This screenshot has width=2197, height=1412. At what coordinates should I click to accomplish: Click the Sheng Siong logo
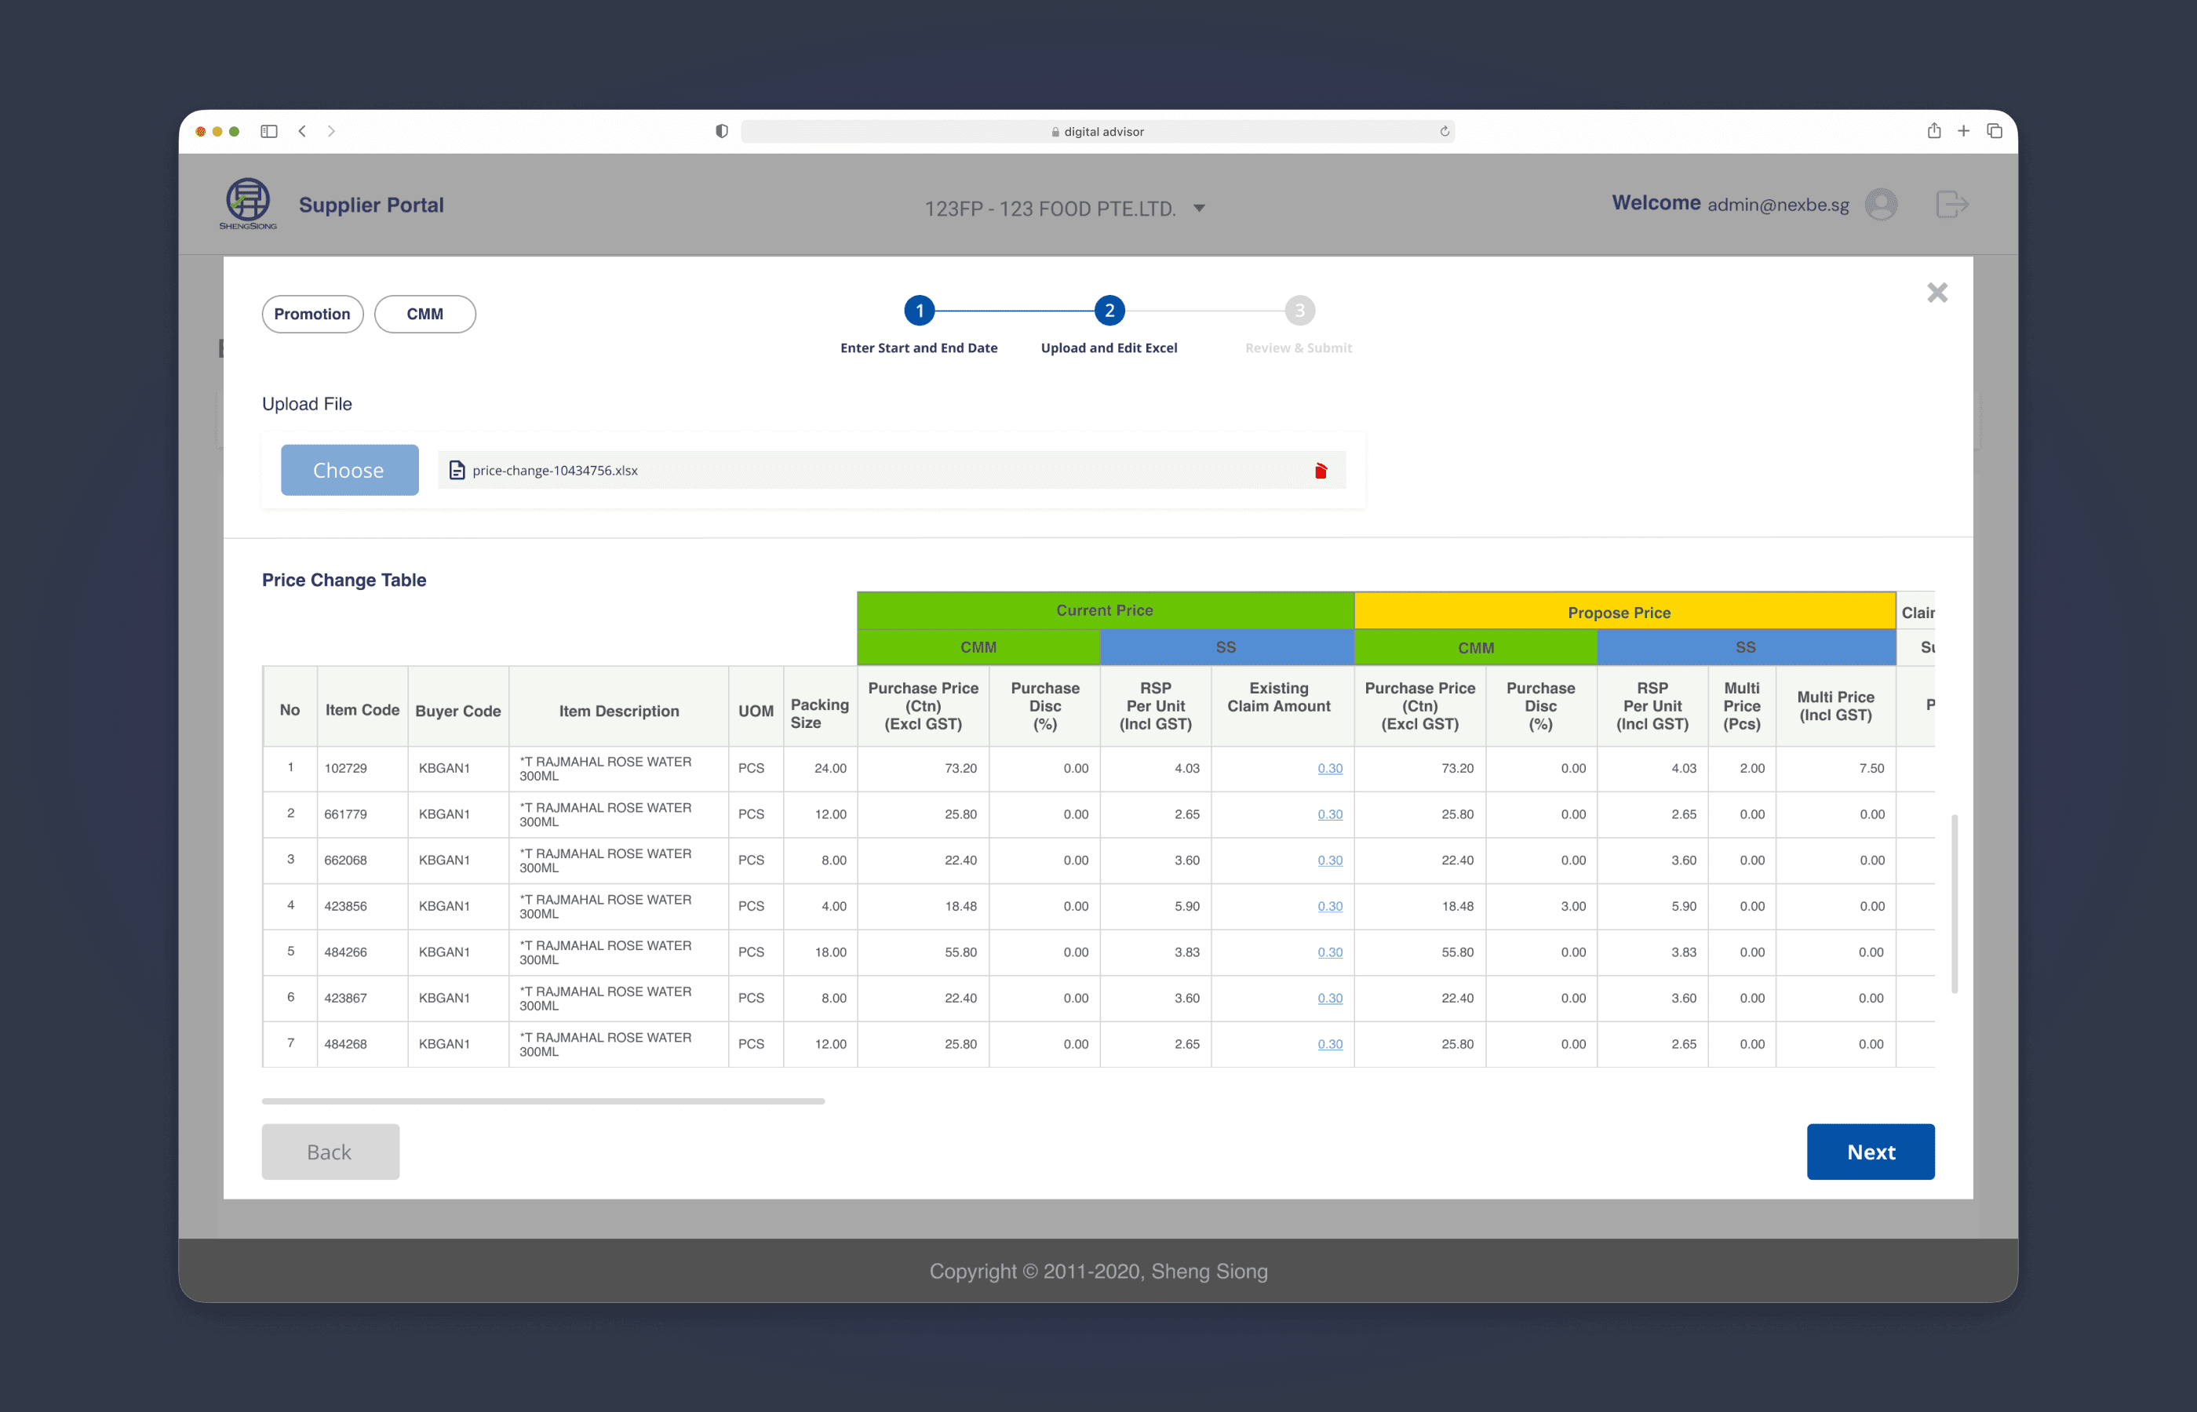[x=248, y=203]
